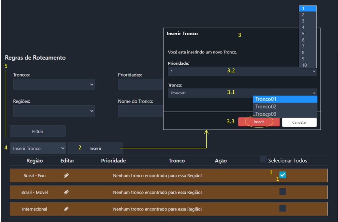Uncheck the Brasil - Fixo row checkbox

(283, 175)
